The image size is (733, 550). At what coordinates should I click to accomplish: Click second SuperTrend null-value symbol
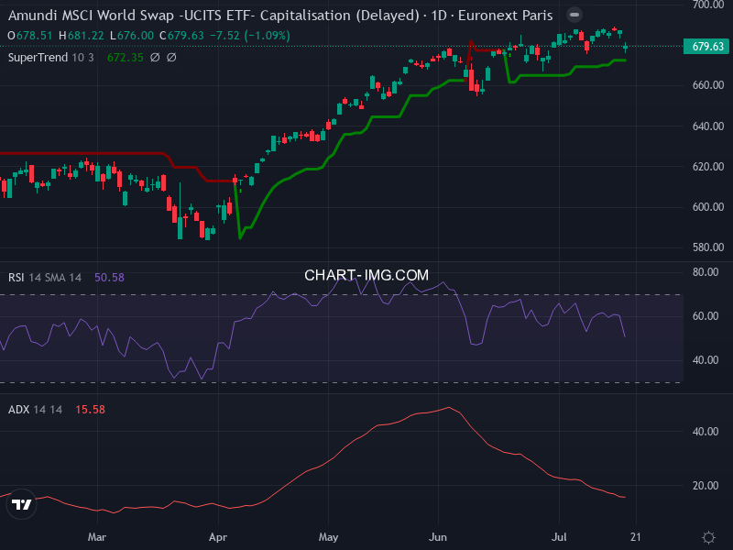[x=171, y=58]
